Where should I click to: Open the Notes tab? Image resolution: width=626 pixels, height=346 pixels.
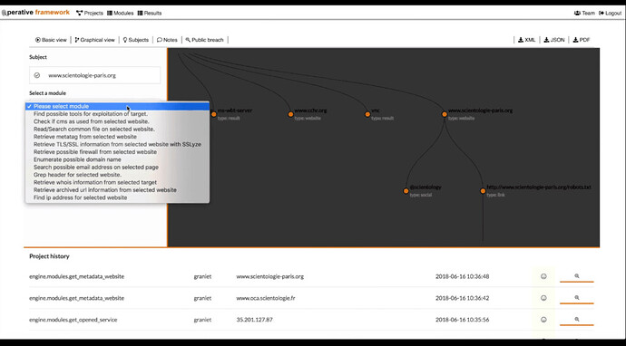167,40
